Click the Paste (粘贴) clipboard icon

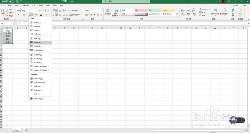[x=3, y=11]
